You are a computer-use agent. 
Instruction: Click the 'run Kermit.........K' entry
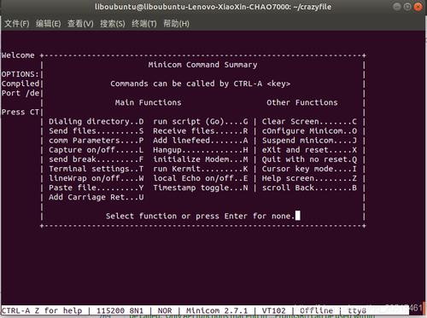[x=201, y=169]
